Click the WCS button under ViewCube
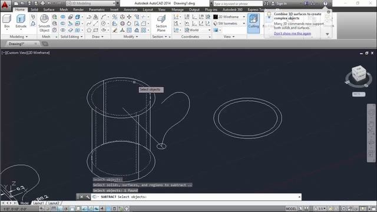The image size is (377, 212). coord(359,94)
